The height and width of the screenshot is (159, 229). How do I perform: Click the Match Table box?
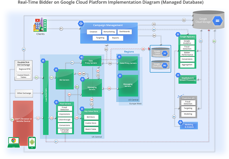(x=91, y=129)
